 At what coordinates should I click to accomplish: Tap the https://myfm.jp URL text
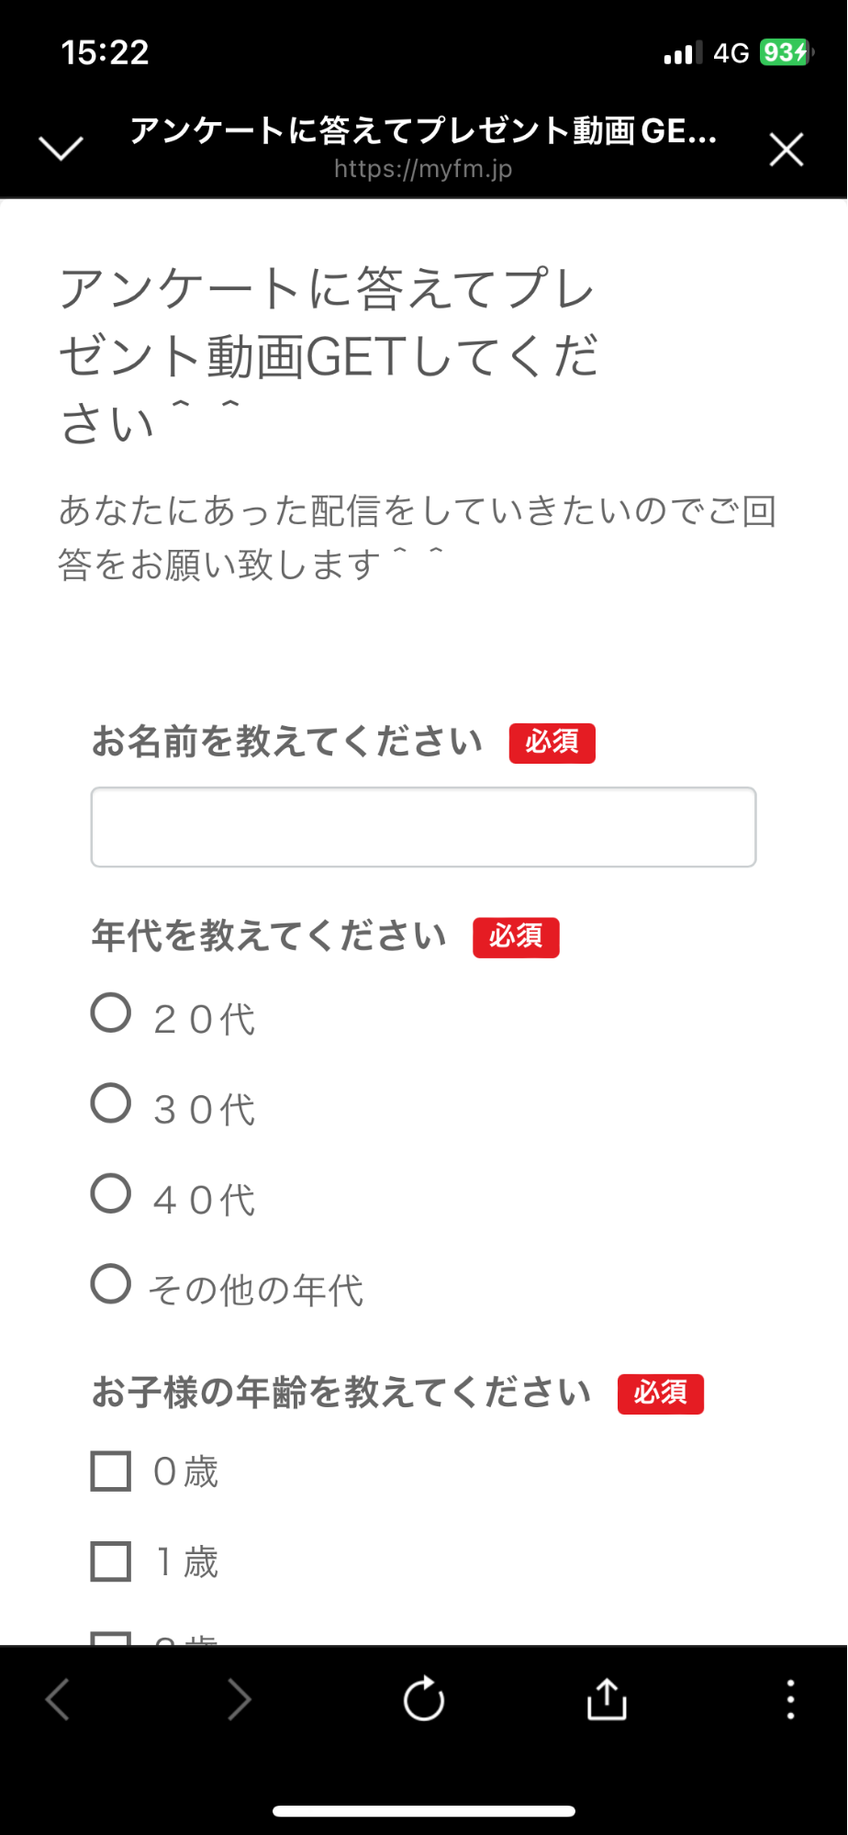tap(423, 169)
